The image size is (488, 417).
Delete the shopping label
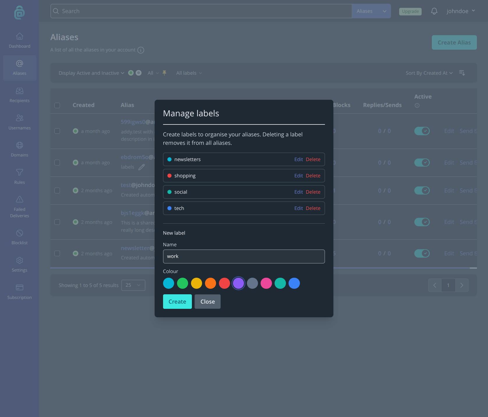313,176
